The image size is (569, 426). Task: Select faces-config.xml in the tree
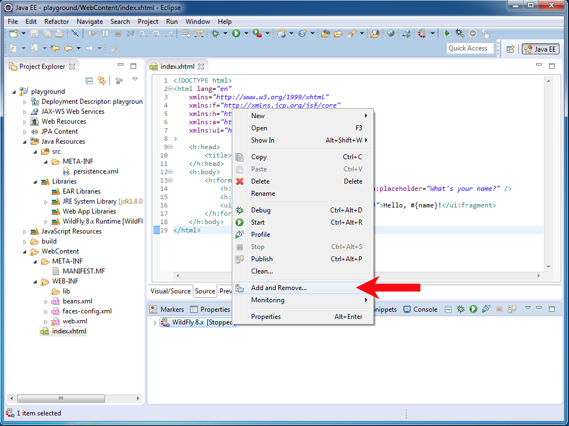tap(82, 311)
